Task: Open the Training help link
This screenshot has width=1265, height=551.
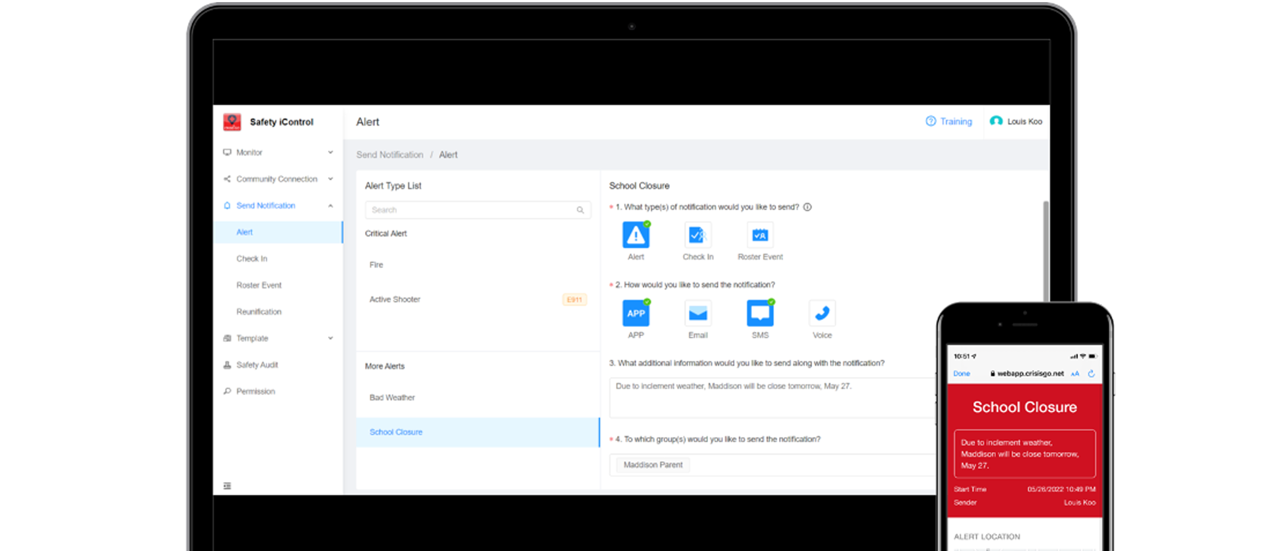Action: (x=949, y=121)
